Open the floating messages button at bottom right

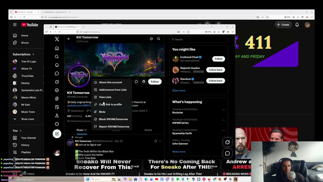tap(227, 153)
